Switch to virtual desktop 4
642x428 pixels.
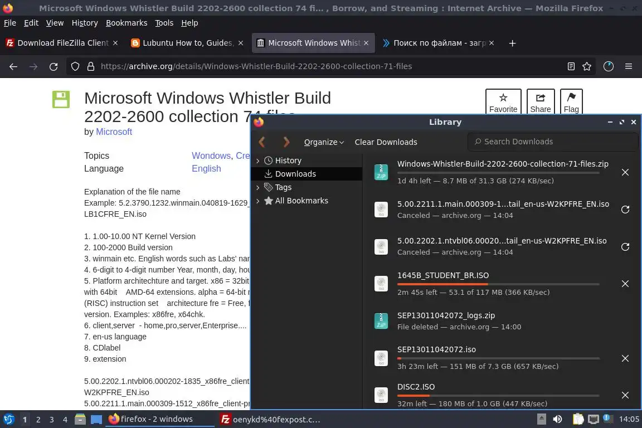65,420
